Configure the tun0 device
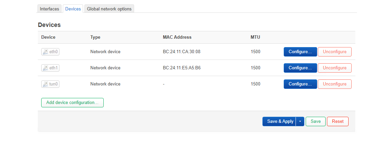This screenshot has width=381, height=141. tap(300, 84)
